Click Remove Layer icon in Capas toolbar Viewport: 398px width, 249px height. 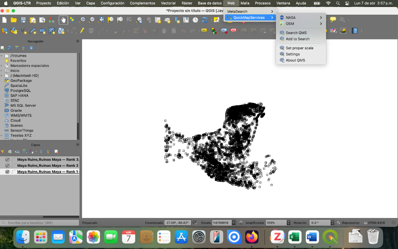pos(56,152)
